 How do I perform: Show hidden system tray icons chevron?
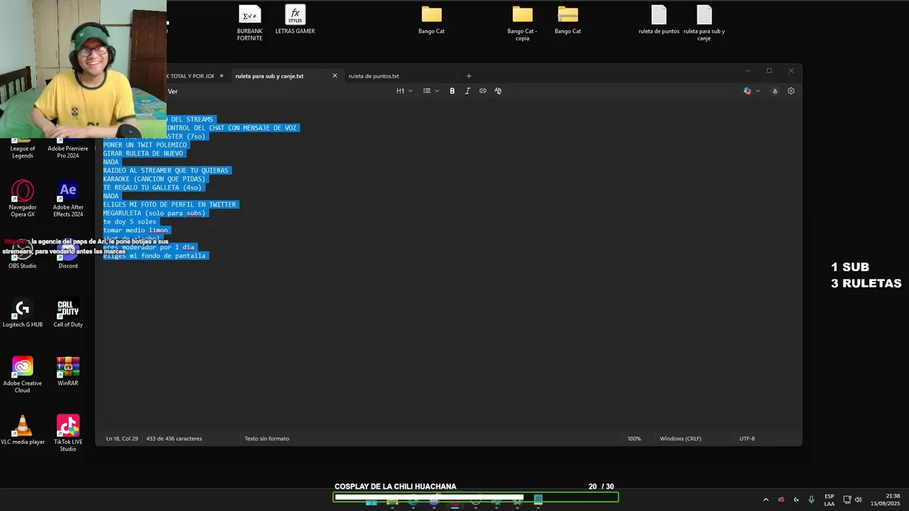pos(766,500)
